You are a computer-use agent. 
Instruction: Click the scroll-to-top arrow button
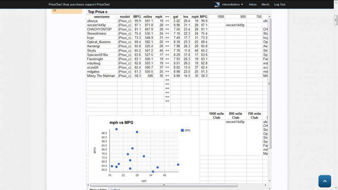click(x=324, y=181)
